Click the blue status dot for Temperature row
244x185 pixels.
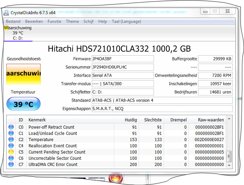coord(11,139)
